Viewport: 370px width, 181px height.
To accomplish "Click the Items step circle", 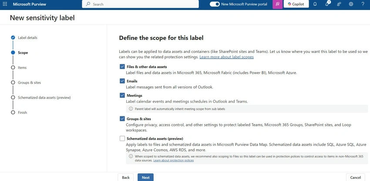I will [x=13, y=68].
